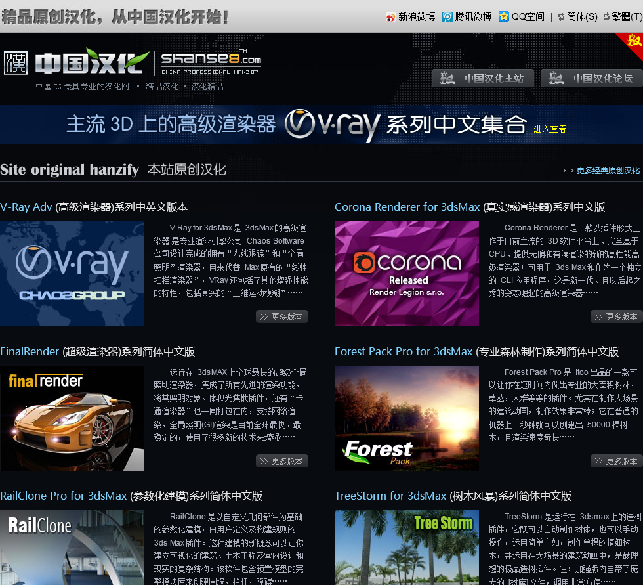Open the QQ空间 share link
The height and width of the screenshot is (585, 643).
[x=528, y=17]
